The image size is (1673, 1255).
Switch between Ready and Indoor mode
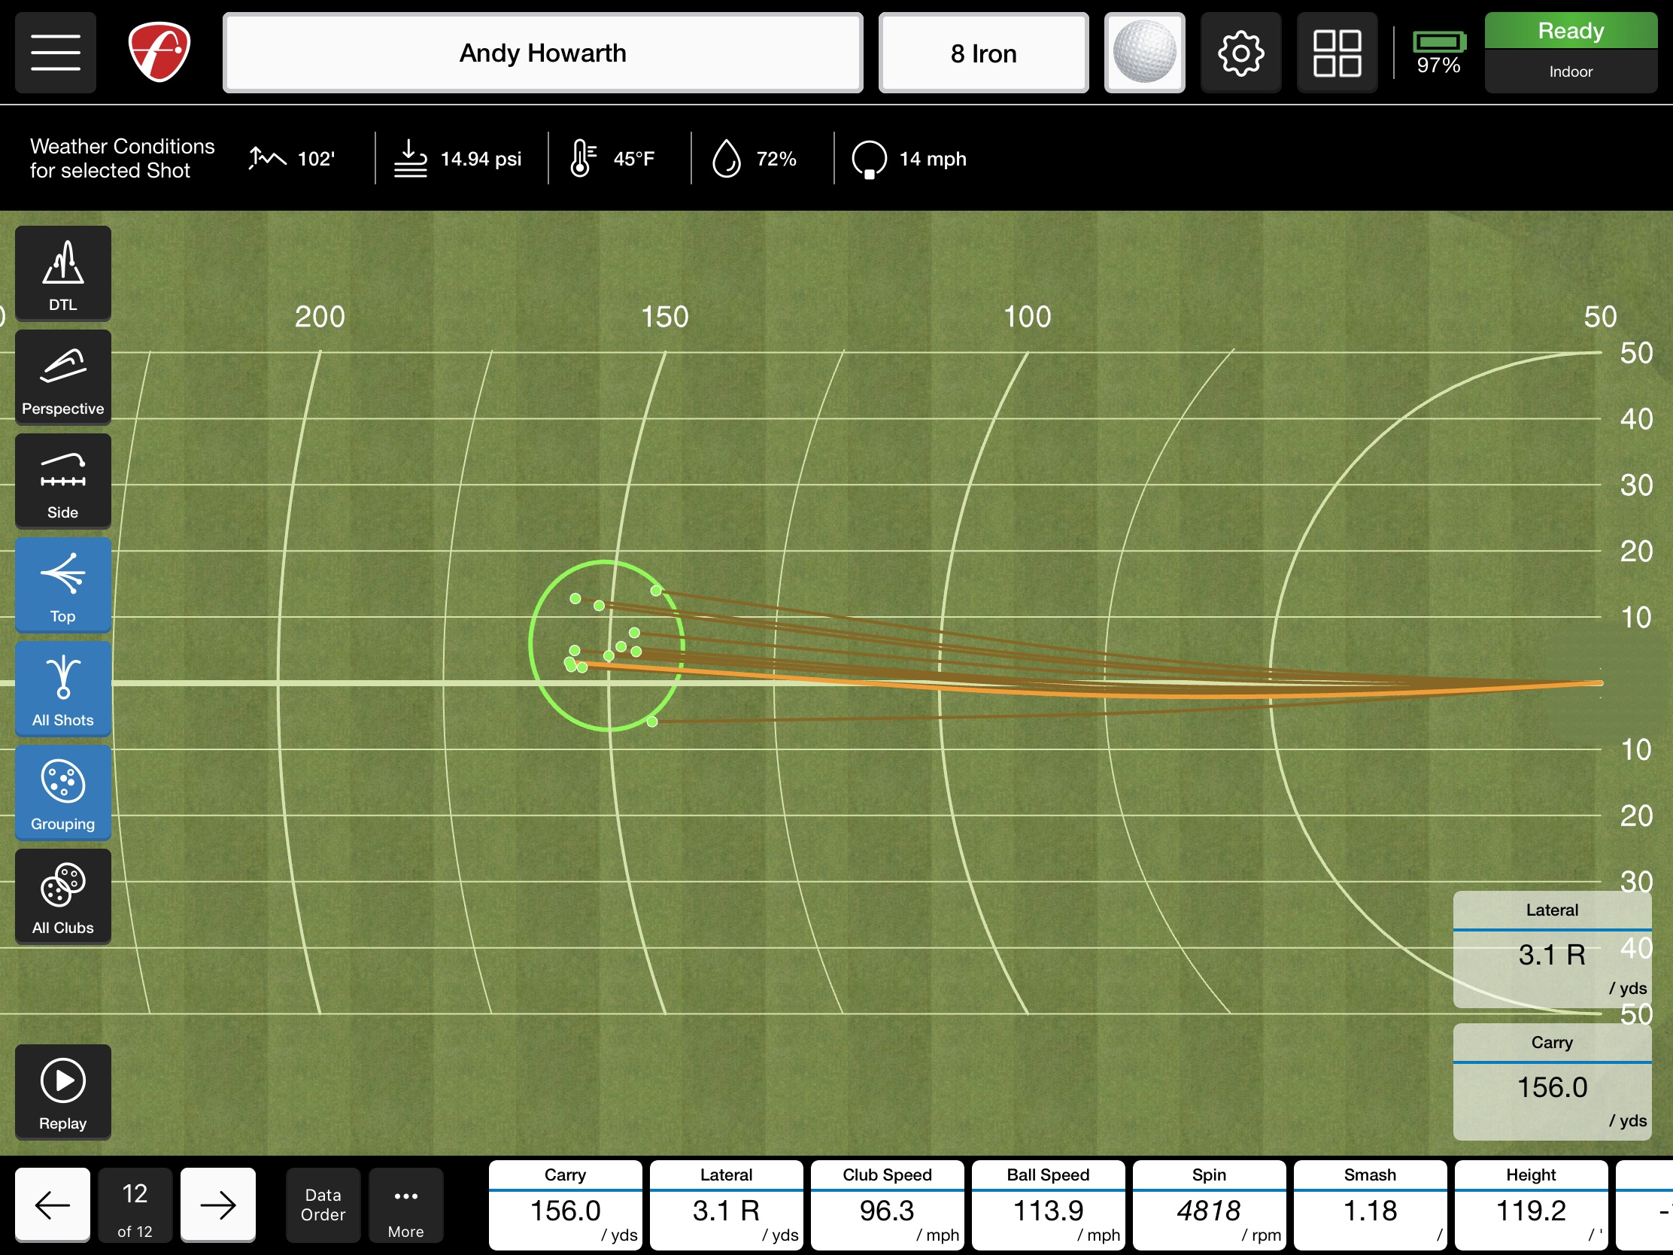(1570, 50)
